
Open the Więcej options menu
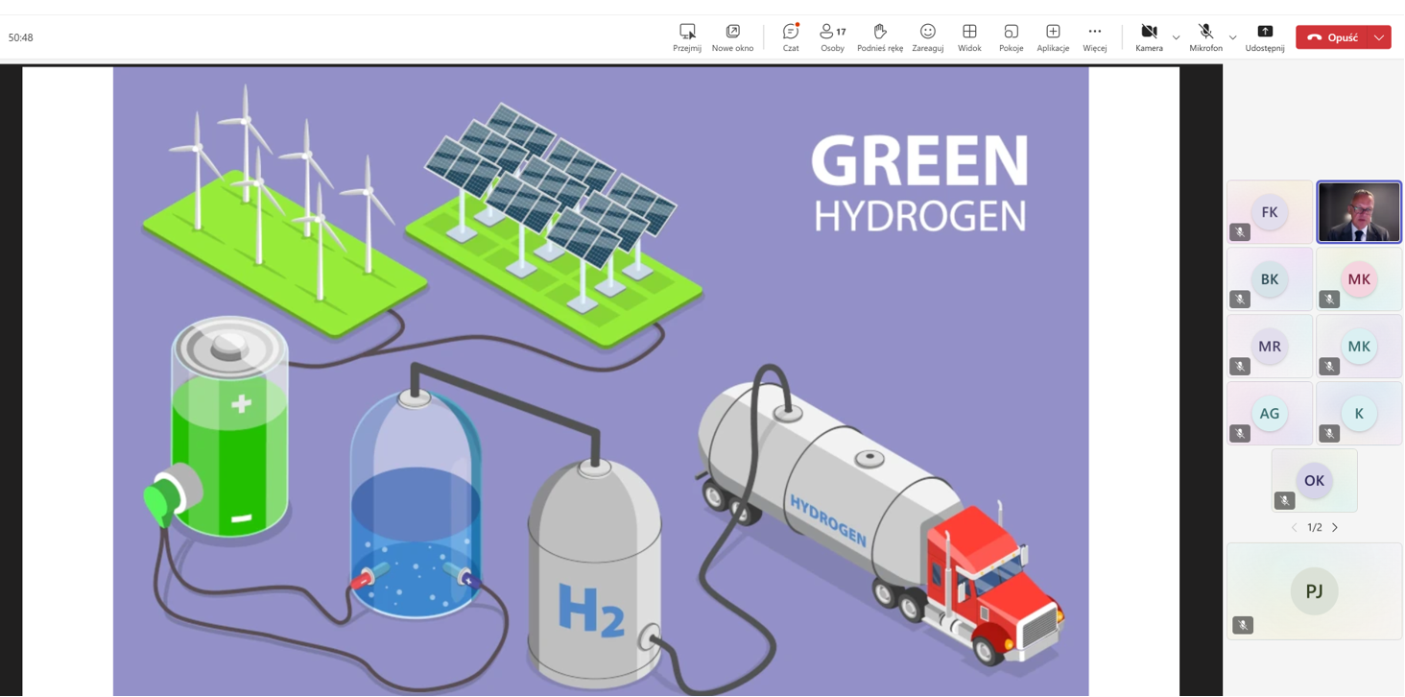coord(1094,33)
